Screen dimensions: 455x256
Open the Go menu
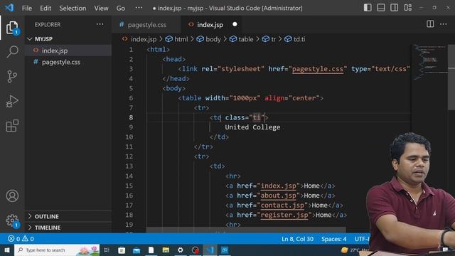pos(121,8)
